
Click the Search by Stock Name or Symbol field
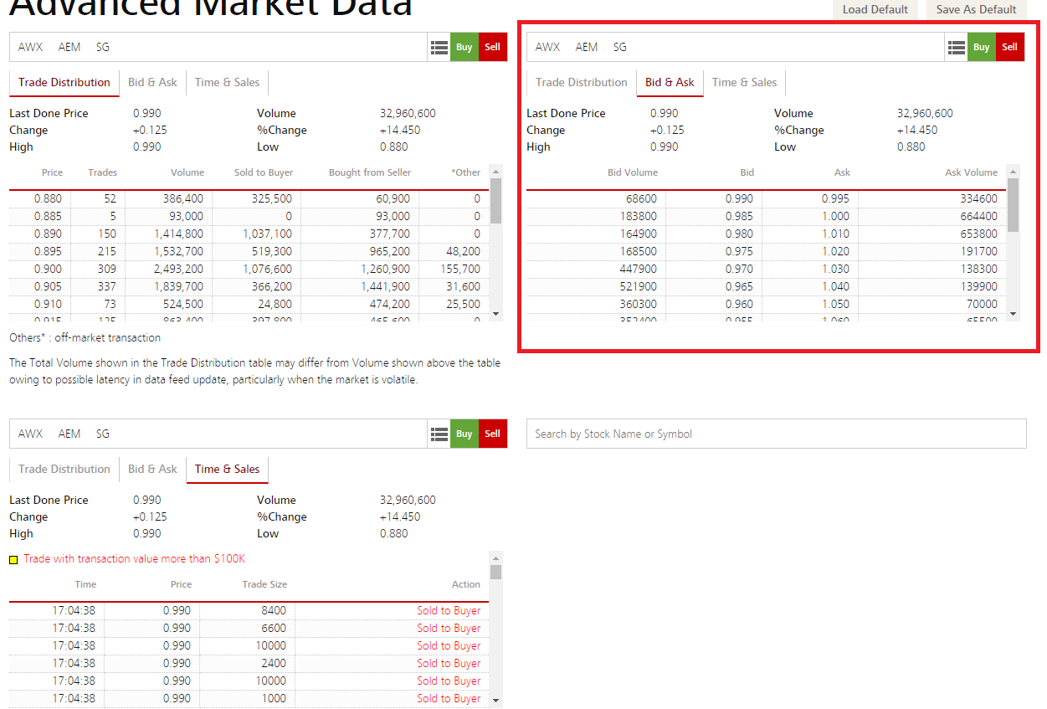click(x=776, y=434)
